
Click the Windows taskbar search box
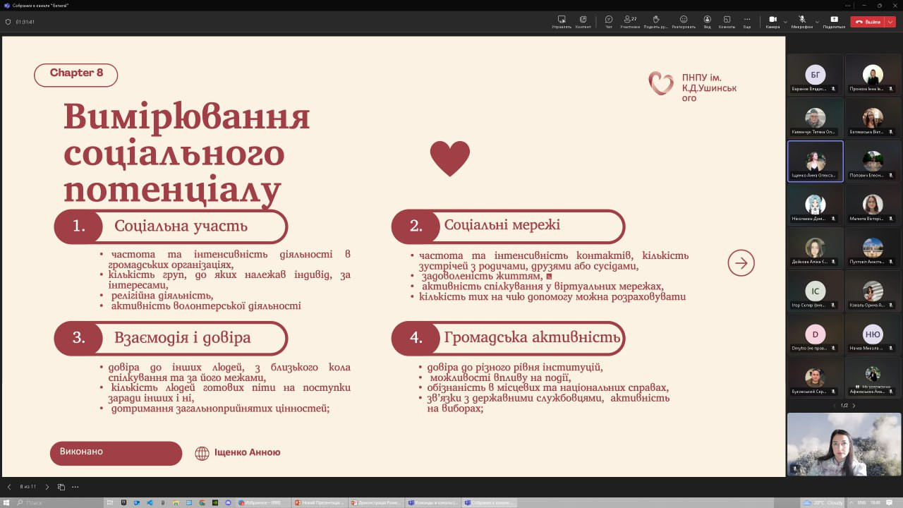click(58, 502)
